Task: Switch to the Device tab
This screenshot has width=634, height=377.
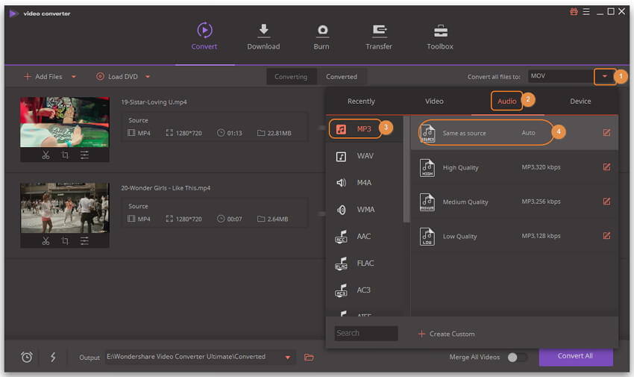Action: 580,101
